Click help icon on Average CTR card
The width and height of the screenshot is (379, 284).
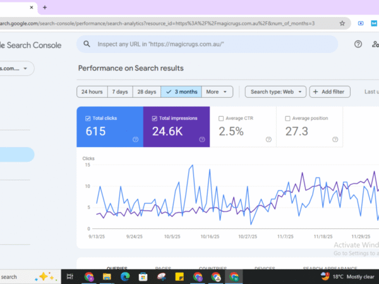pos(268,139)
